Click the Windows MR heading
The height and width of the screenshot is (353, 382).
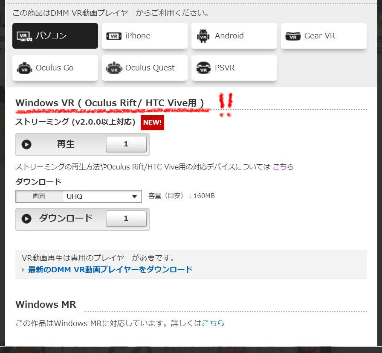[x=46, y=304]
